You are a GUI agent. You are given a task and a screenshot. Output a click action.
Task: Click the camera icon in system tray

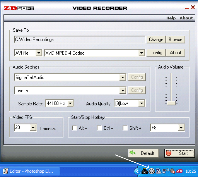[145, 171]
